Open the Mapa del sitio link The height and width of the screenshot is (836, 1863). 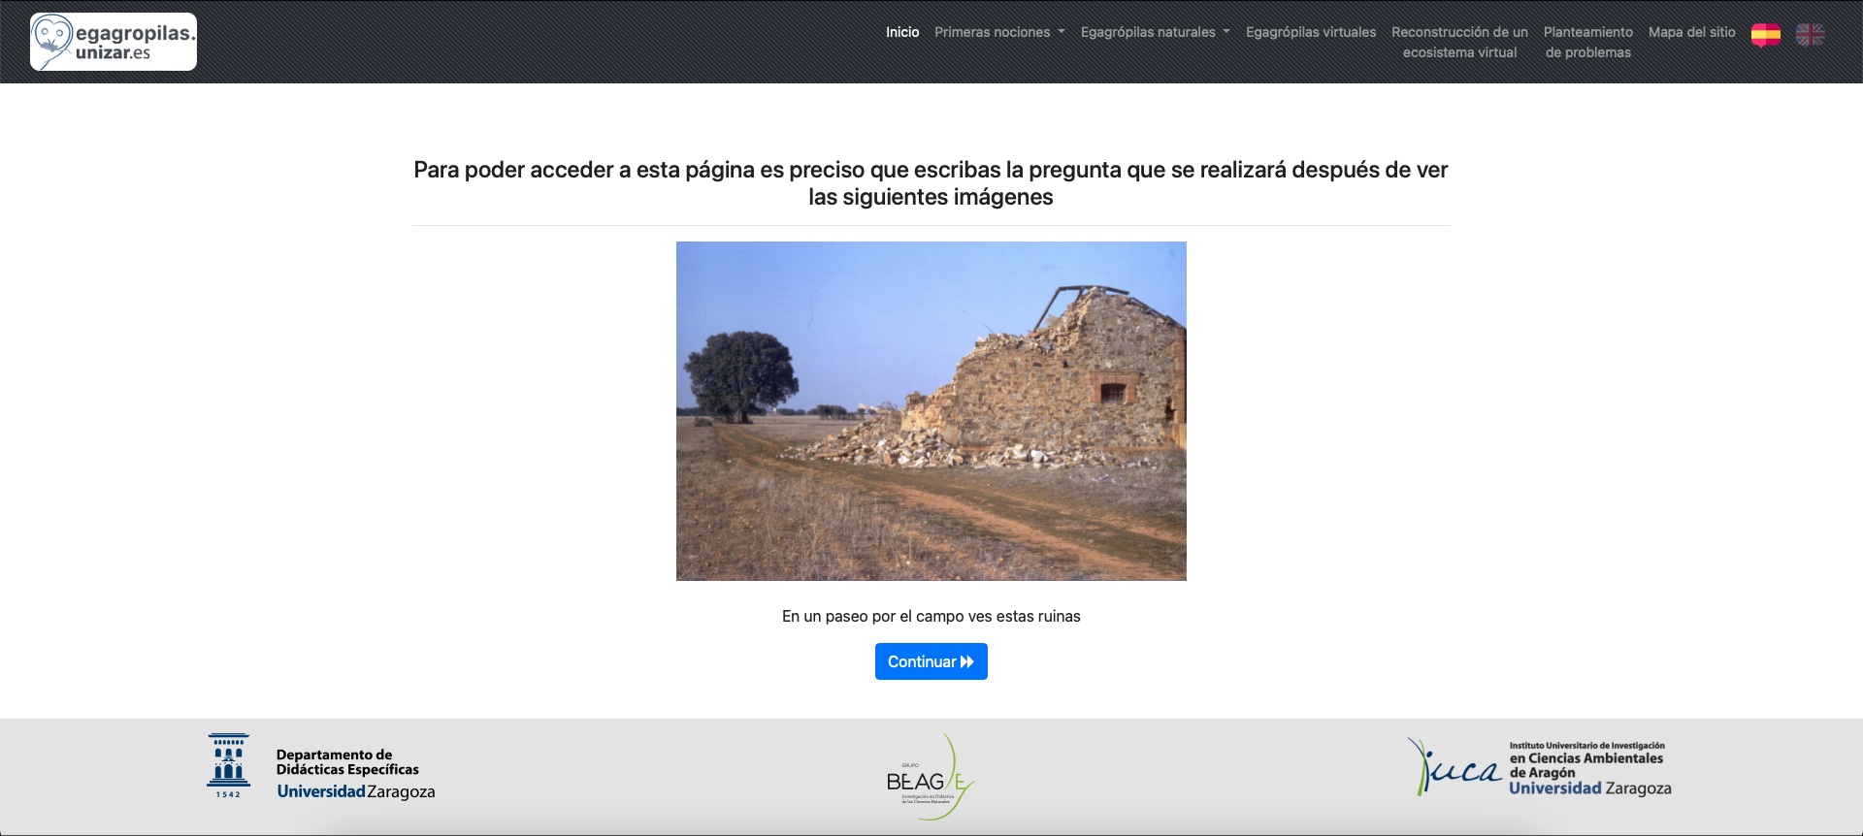[x=1691, y=32]
